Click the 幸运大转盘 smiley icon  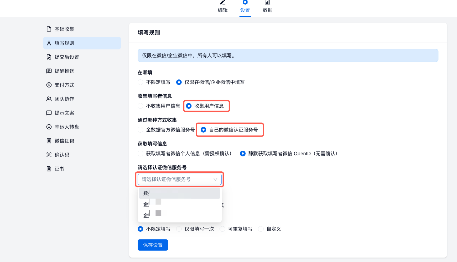(49, 127)
